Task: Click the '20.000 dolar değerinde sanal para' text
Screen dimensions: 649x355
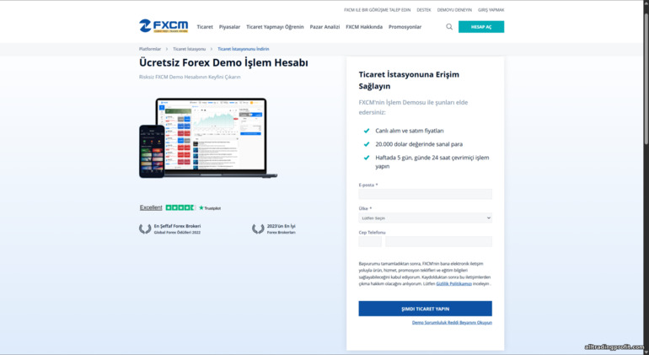Action: pos(419,144)
